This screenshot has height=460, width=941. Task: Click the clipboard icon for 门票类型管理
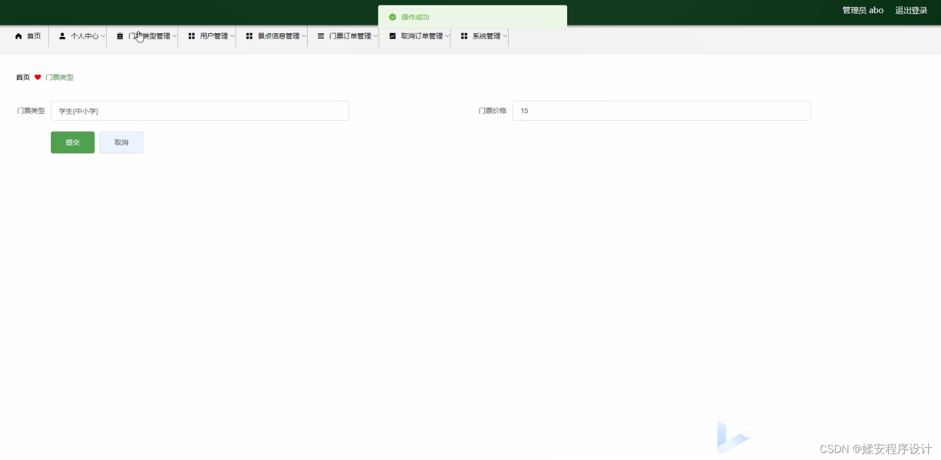coord(120,36)
